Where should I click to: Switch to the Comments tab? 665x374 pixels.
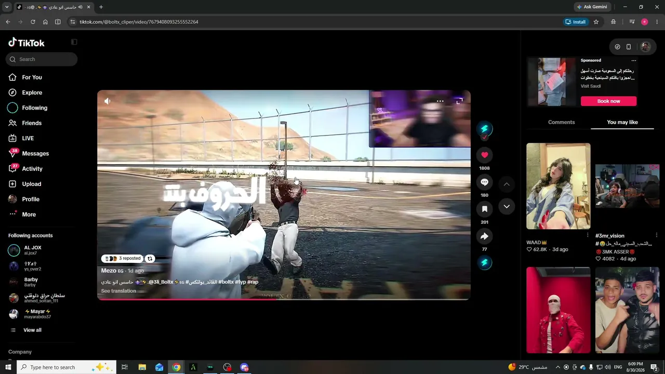(x=561, y=122)
